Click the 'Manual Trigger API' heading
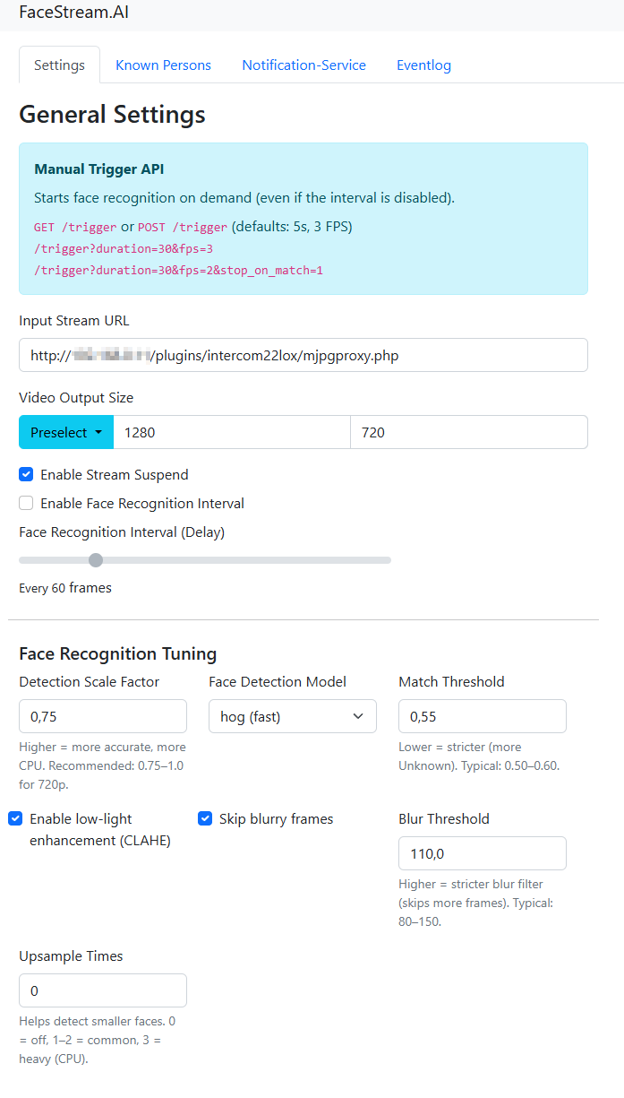This screenshot has width=624, height=1098. click(98, 169)
